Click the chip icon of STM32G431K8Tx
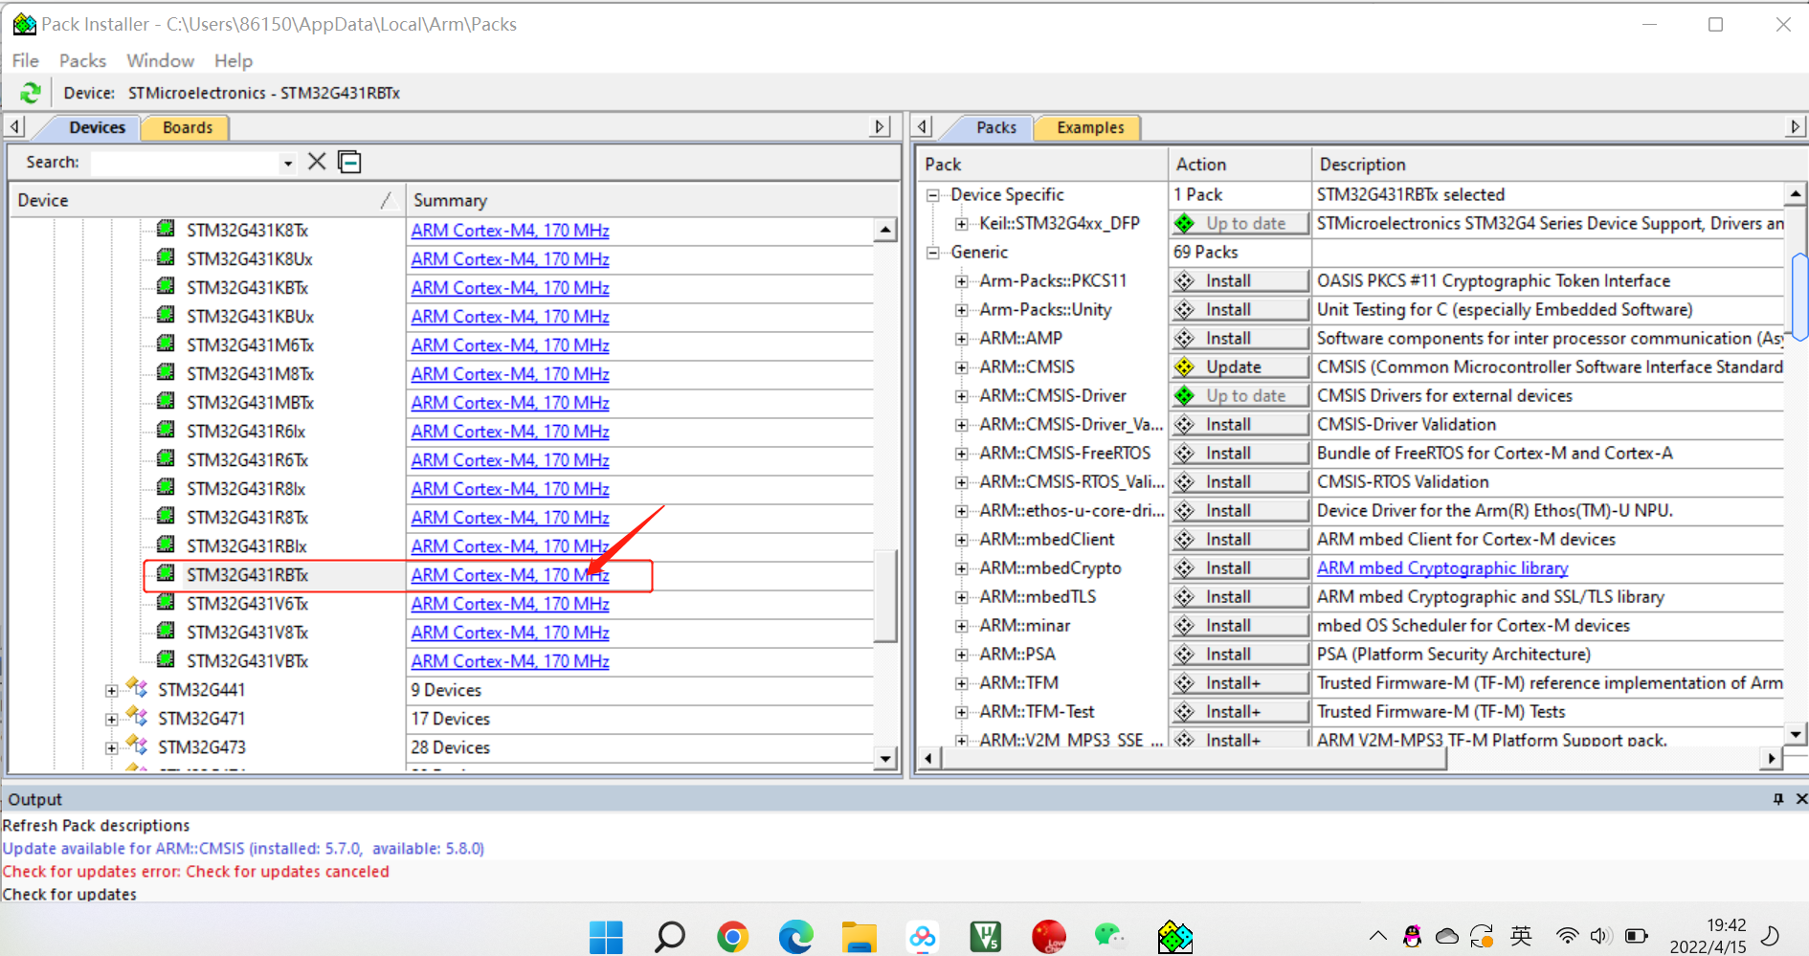This screenshot has height=956, width=1809. click(x=166, y=229)
